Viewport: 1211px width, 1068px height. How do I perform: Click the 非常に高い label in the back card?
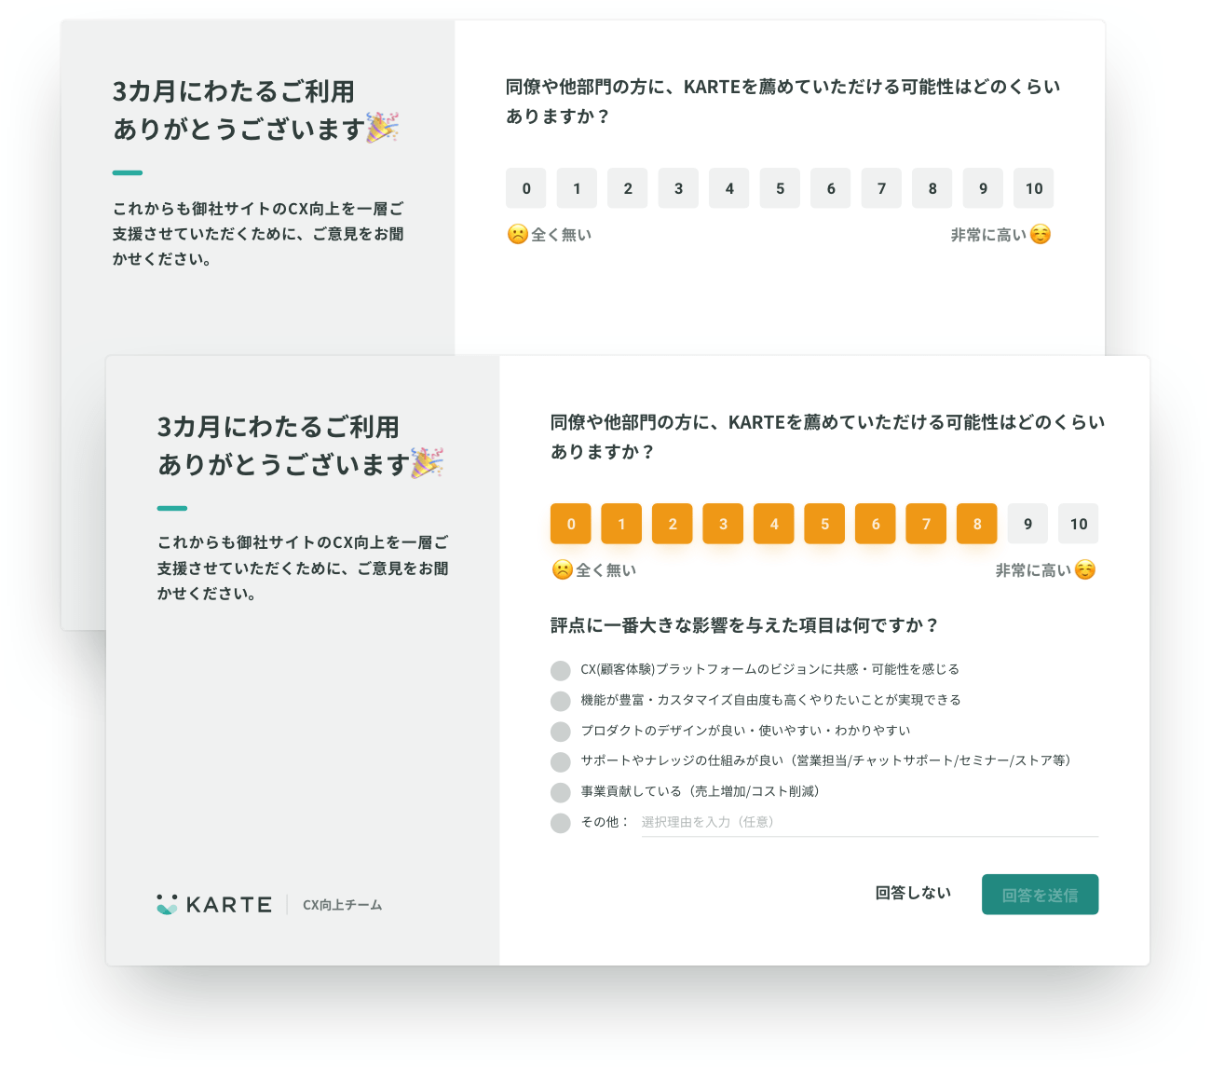click(988, 235)
